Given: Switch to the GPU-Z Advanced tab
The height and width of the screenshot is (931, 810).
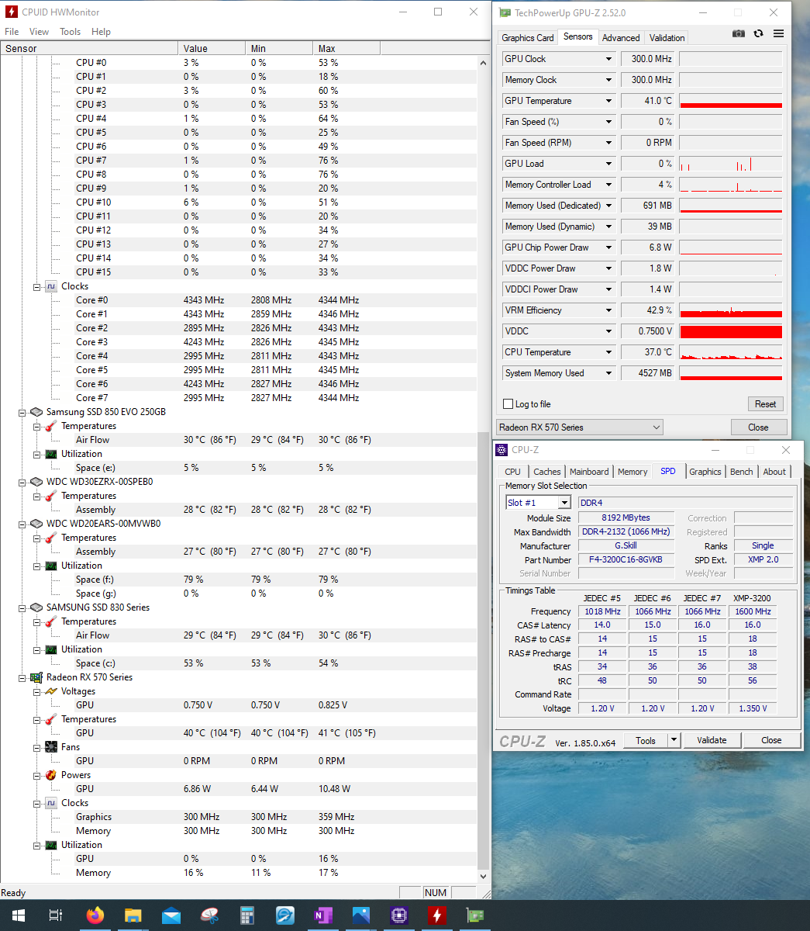Looking at the screenshot, I should [x=621, y=38].
